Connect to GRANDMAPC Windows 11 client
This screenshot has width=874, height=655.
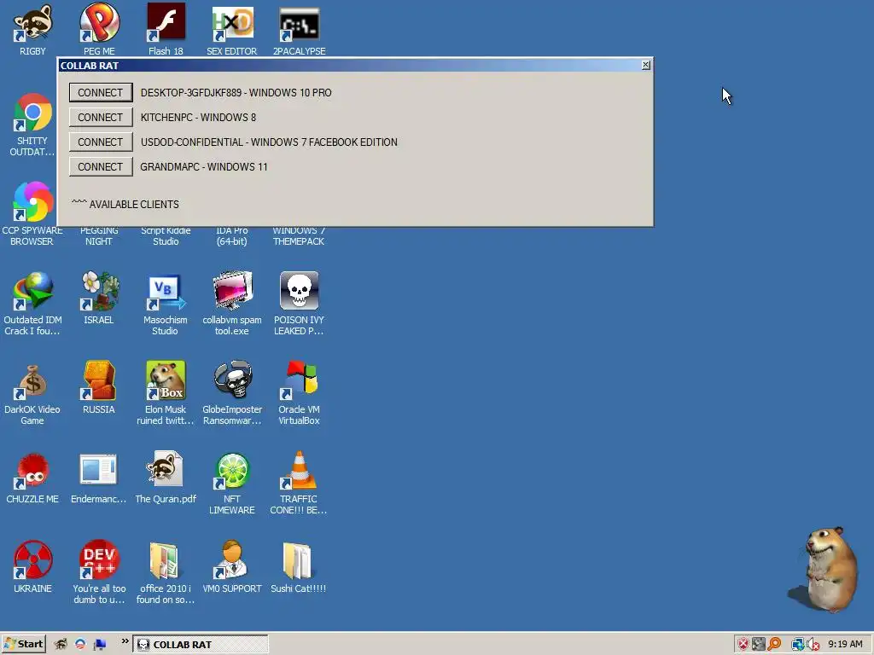pyautogui.click(x=101, y=166)
